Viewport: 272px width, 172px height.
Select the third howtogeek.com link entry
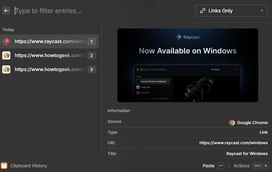49,69
